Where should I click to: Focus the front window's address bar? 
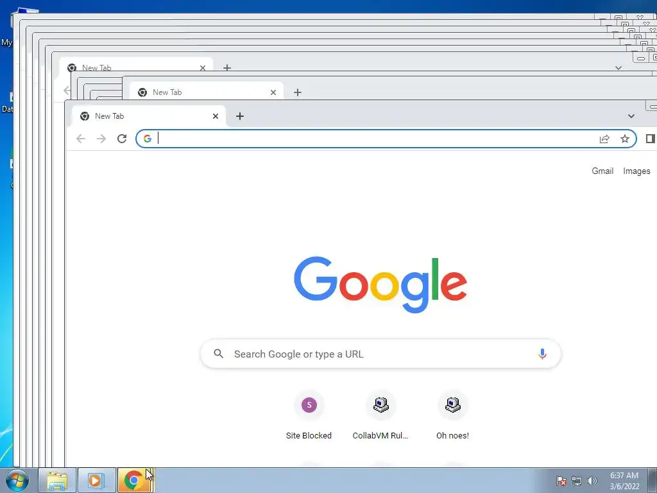386,139
